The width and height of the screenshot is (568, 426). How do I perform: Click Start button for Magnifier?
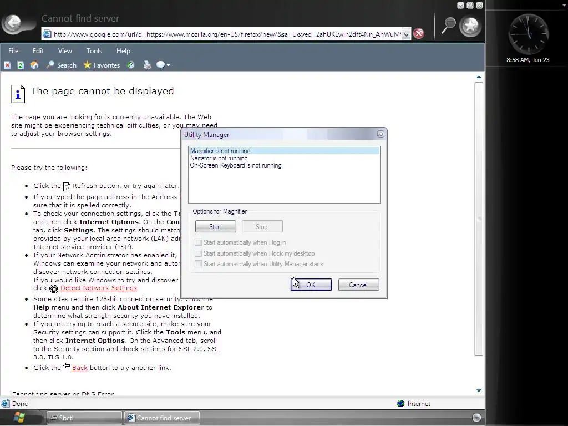pos(216,227)
